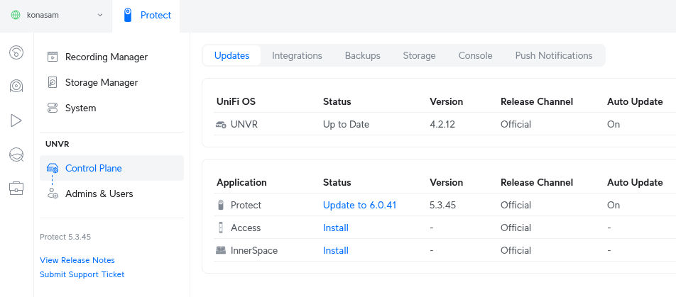
Task: Open the briefcase icon in left rail
Action: coord(16,188)
